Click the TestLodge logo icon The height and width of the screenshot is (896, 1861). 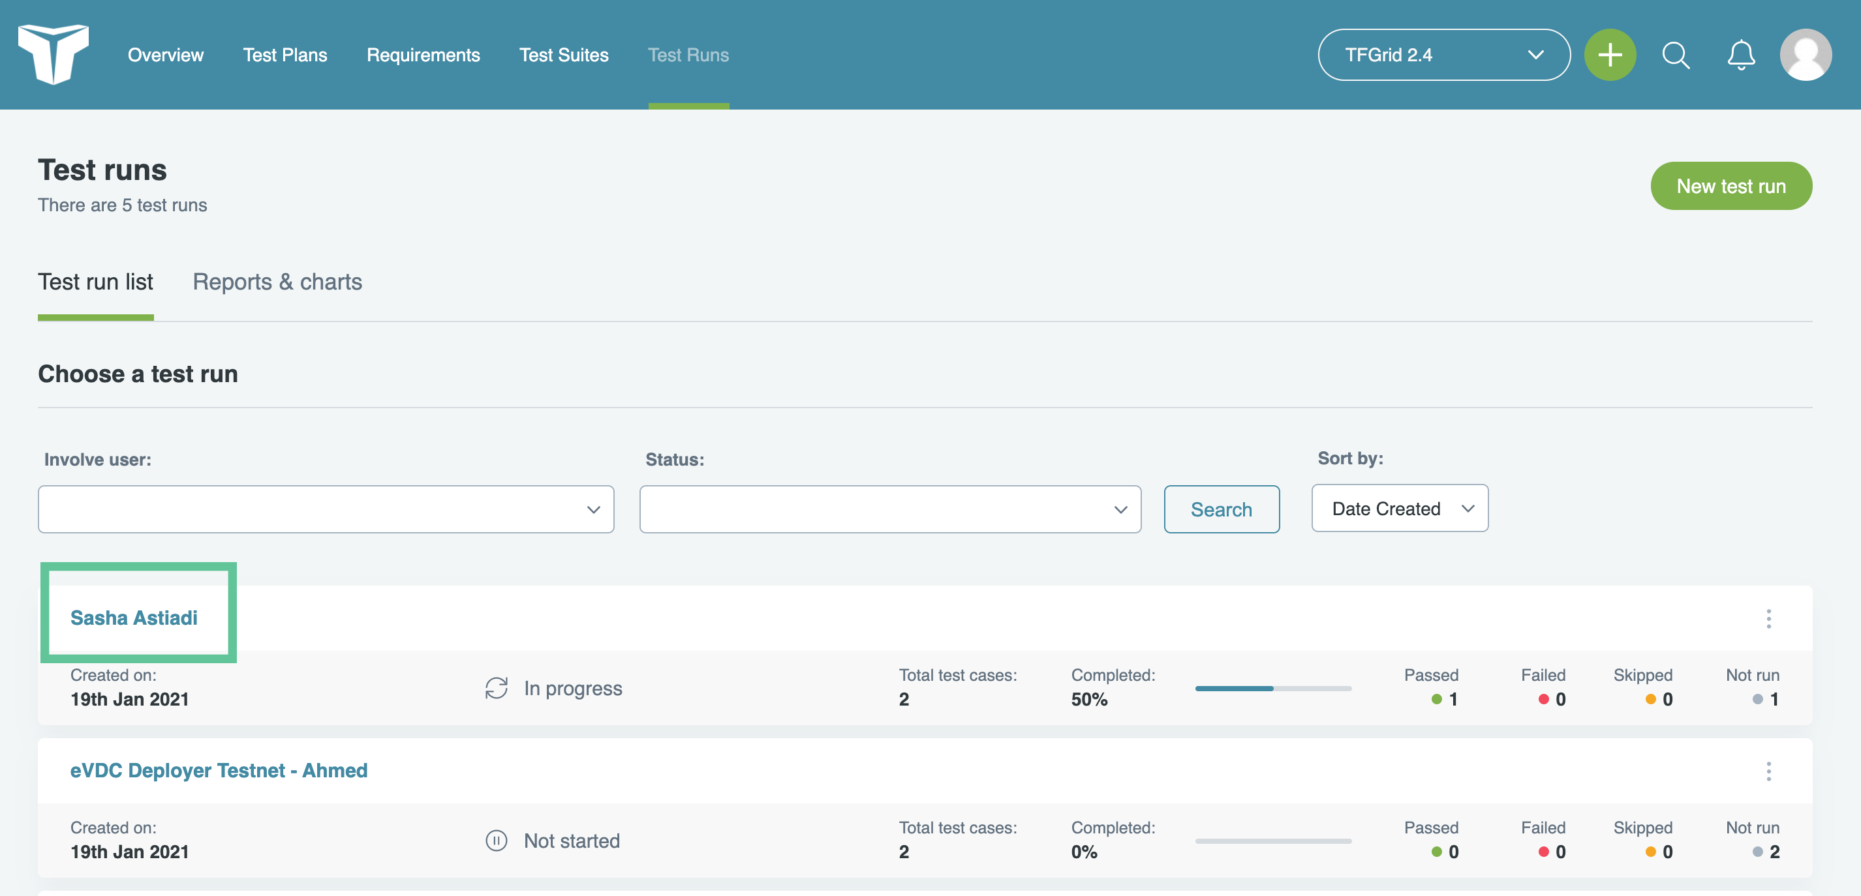(53, 54)
